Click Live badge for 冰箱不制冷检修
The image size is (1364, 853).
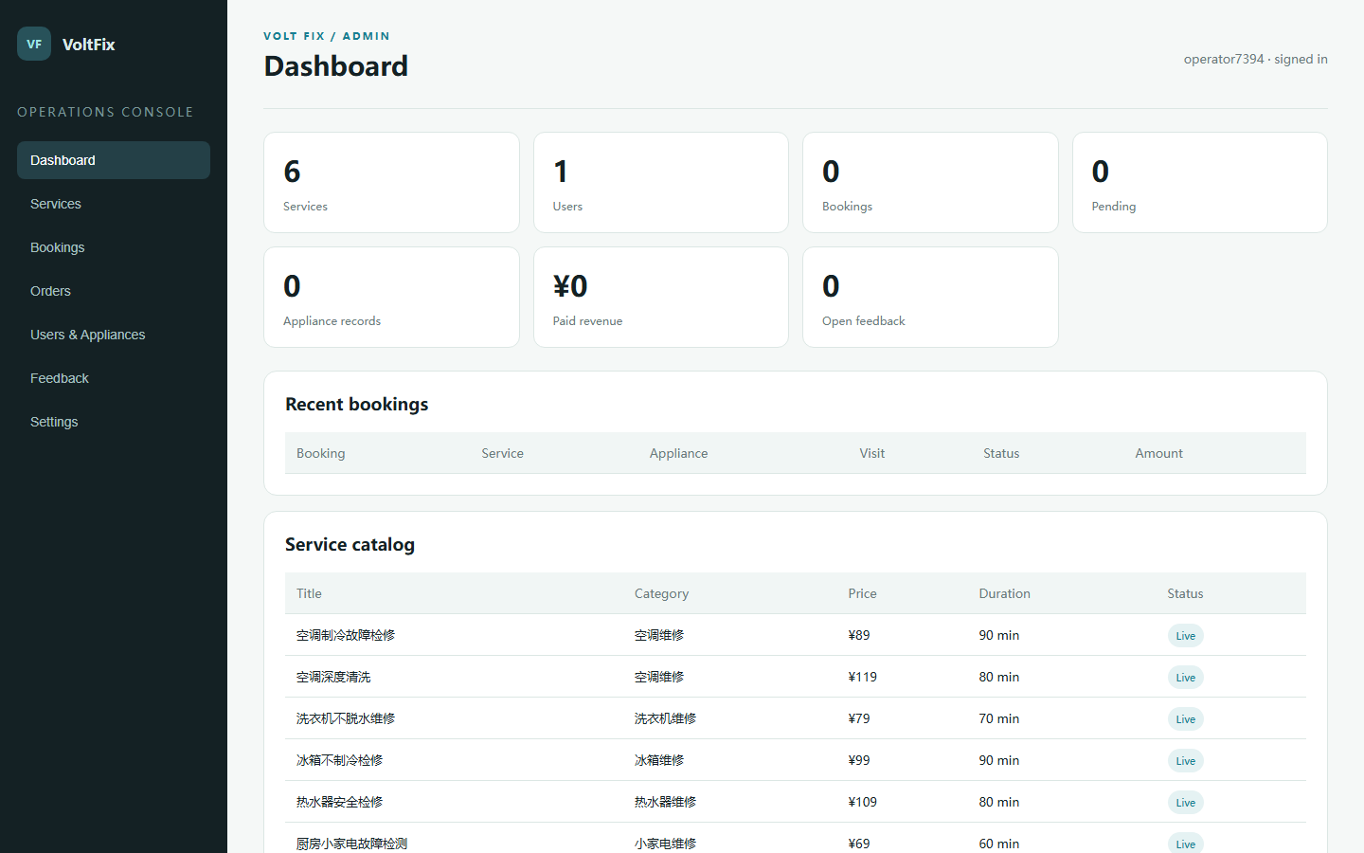pos(1185,761)
